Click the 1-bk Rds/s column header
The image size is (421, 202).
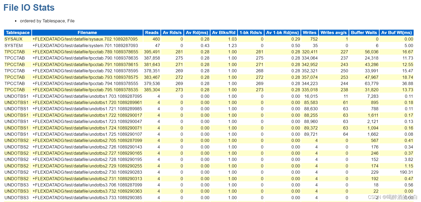pos(251,32)
